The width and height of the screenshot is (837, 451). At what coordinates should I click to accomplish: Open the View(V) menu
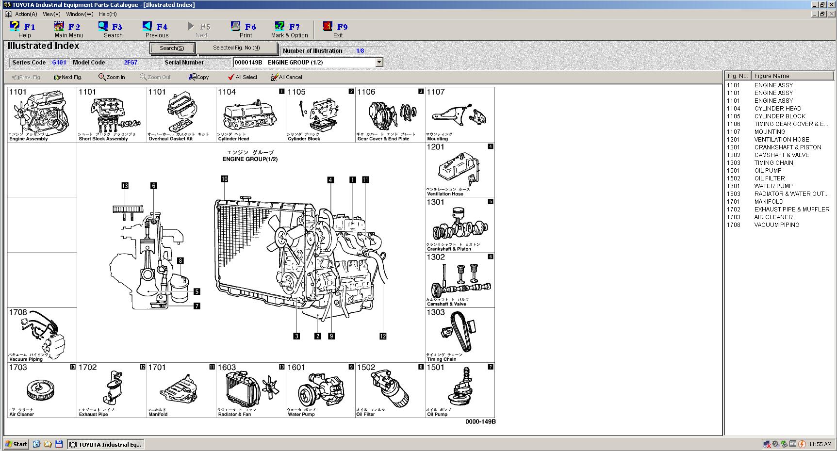pyautogui.click(x=51, y=14)
